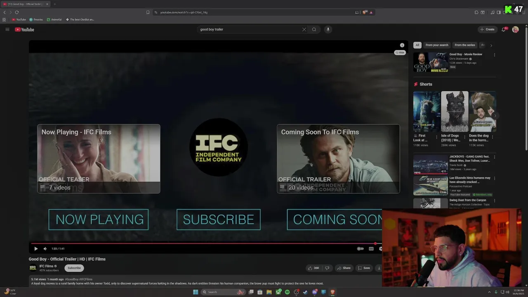Image resolution: width=528 pixels, height=297 pixels.
Task: Open options for Good Boy Movie Review
Action: [x=494, y=55]
